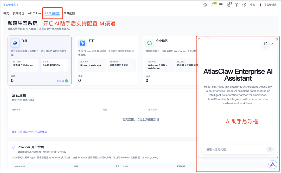Open notifications bell with 99+ badge
Screen dimensions: 281x173
pos(213,5)
